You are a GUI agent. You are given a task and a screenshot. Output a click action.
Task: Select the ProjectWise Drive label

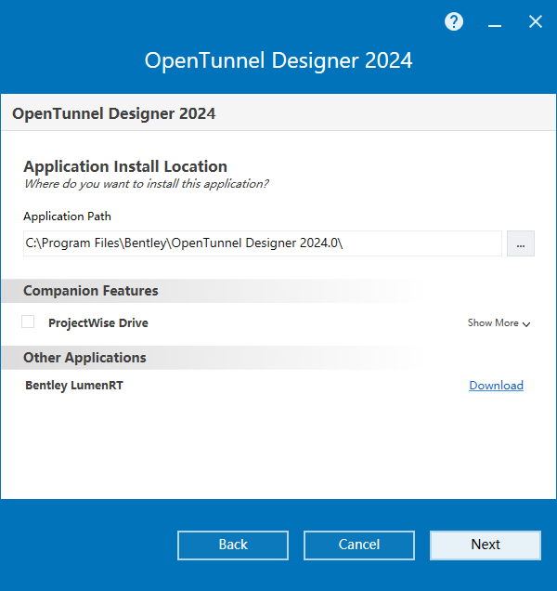point(98,323)
